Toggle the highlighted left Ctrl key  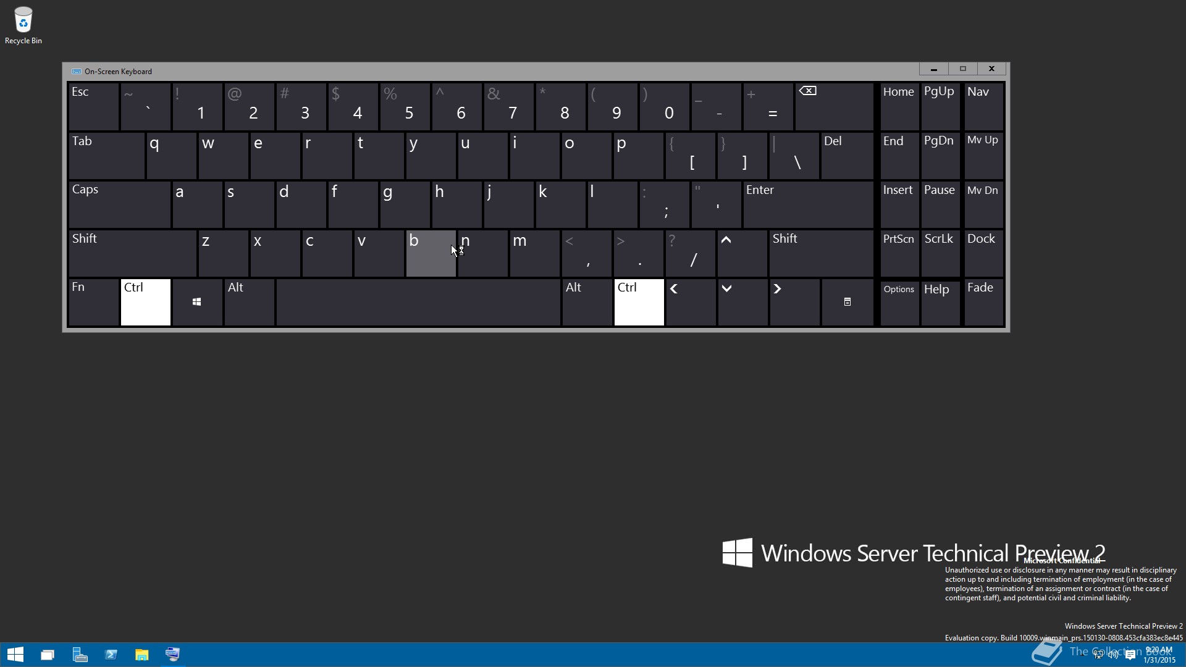[146, 302]
